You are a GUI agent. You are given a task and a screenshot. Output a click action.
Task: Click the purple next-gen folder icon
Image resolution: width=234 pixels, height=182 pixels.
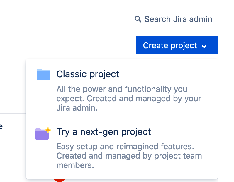pyautogui.click(x=43, y=133)
